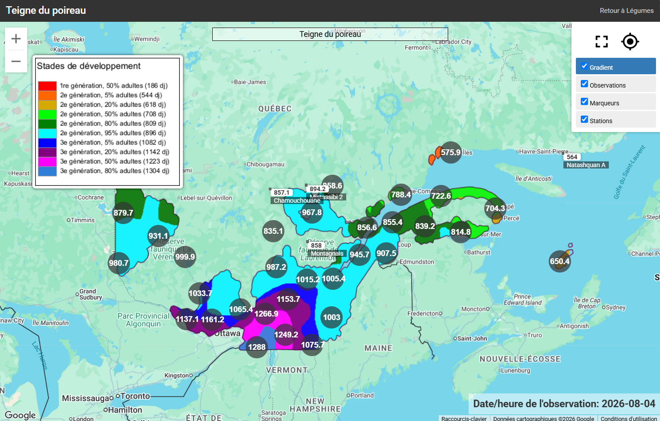Image resolution: width=660 pixels, height=421 pixels.
Task: Click the yellow 618 dj legend swatch
Action: [47, 104]
